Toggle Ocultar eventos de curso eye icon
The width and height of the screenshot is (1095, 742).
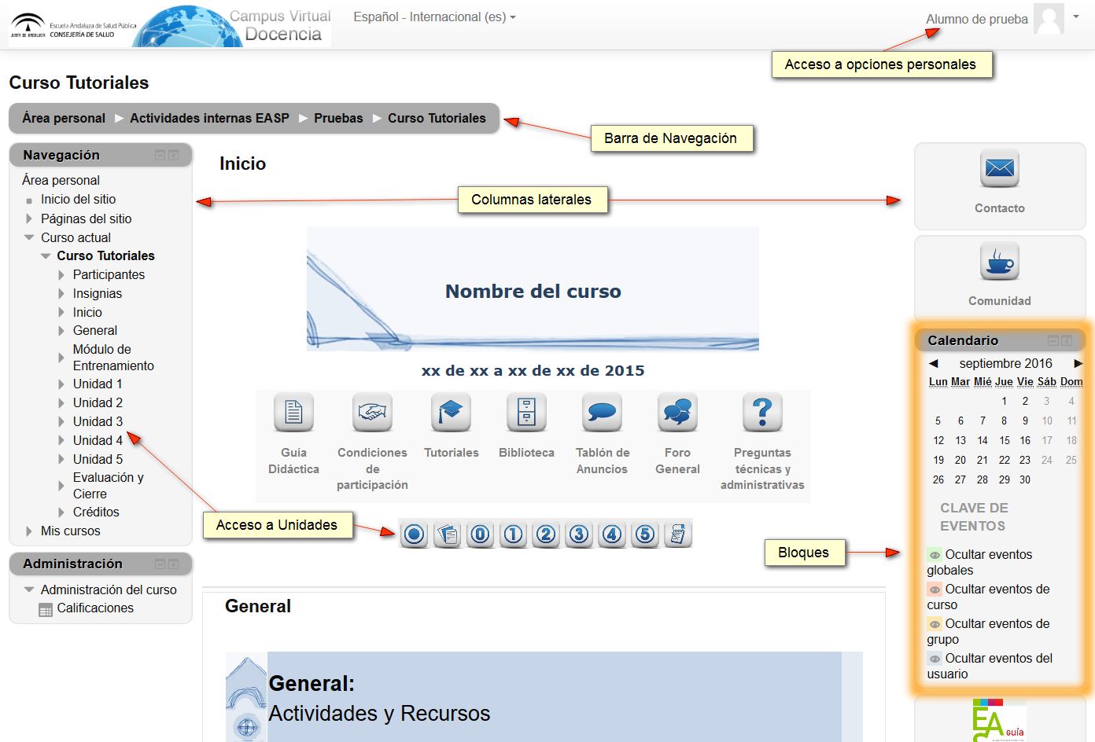coord(935,590)
